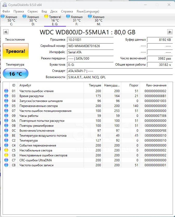The image size is (175, 217).
Task: Click status orb for CRC-ошибки UltraDMA
Action: click(x=6, y=160)
